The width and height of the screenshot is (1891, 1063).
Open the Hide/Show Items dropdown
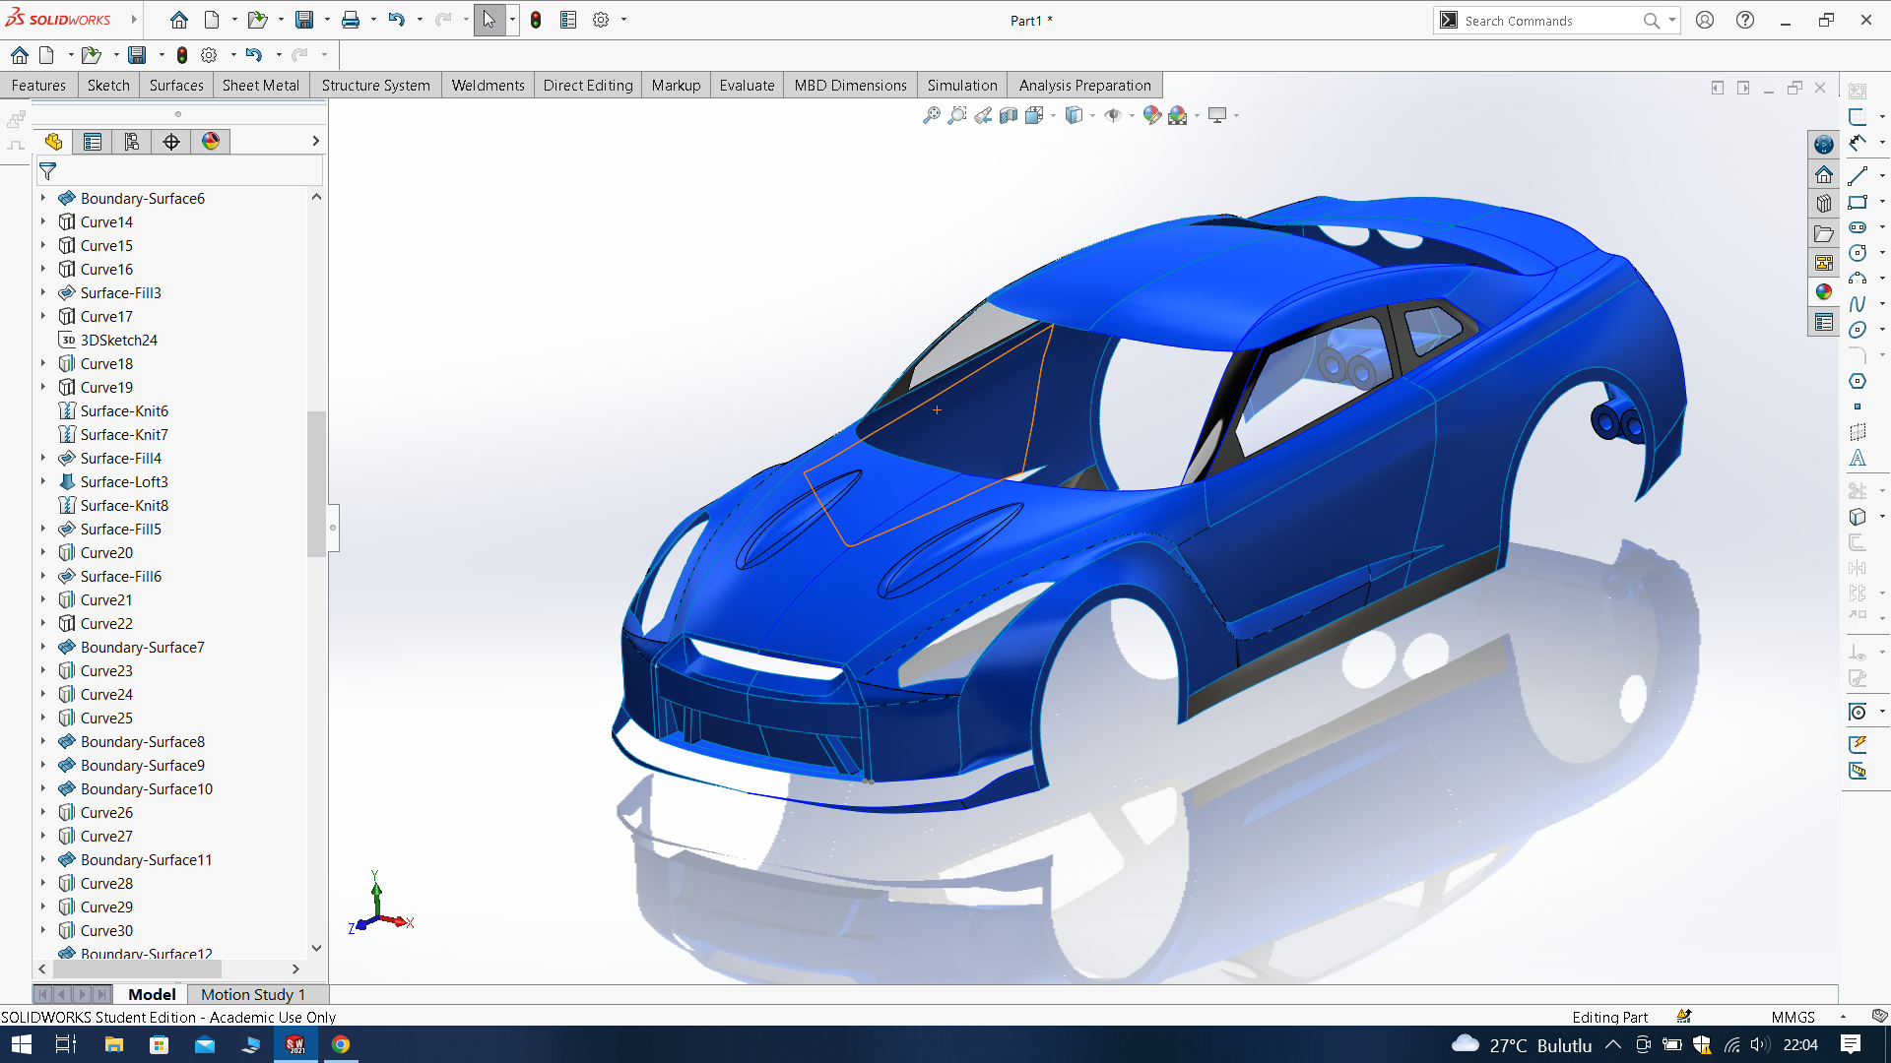pos(1132,116)
